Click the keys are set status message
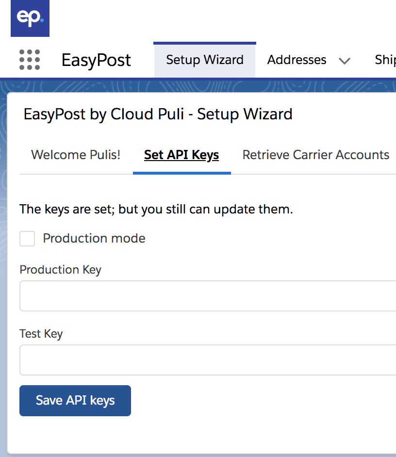The image size is (396, 457). click(156, 210)
